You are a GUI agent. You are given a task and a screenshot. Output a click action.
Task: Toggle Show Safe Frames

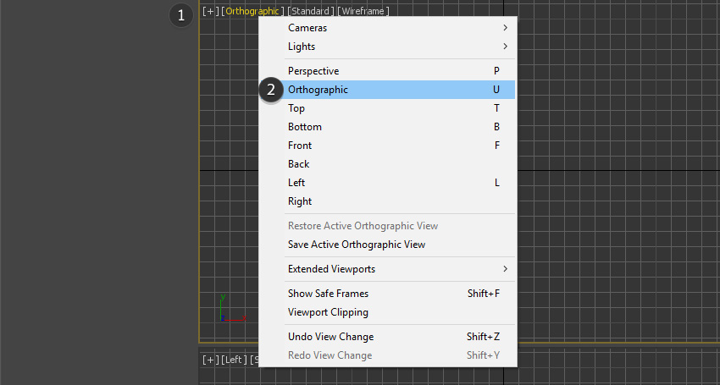[x=328, y=294]
